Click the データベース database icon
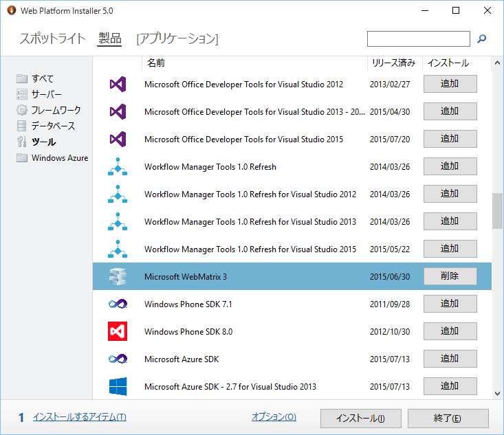The image size is (504, 435). point(21,126)
